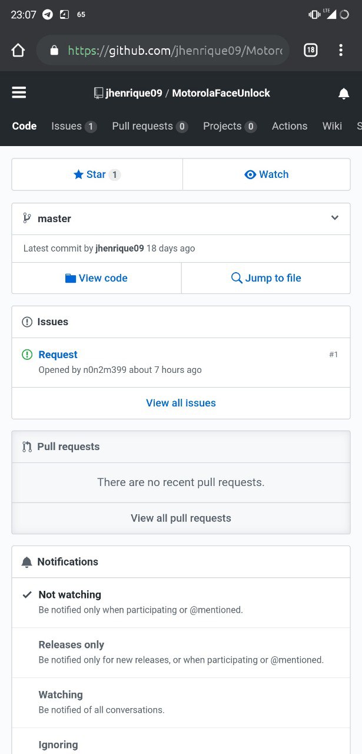Image resolution: width=362 pixels, height=754 pixels.
Task: Click the padlock site security icon
Action: 55,51
